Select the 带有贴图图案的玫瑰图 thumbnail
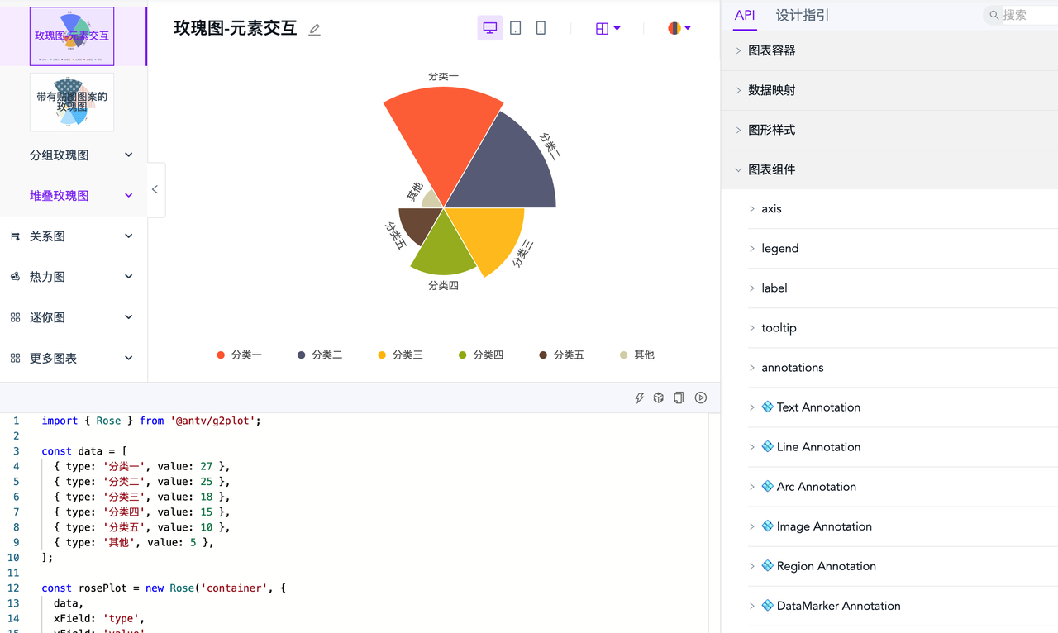This screenshot has height=633, width=1058. [x=72, y=102]
